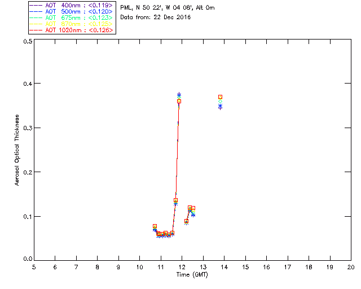This screenshot has width=361, height=289.
Task: Click the mean value '<0.126>' in legend
Action: 100,30
